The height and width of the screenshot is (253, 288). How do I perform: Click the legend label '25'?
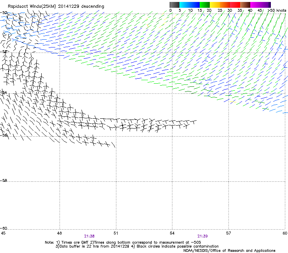[220, 11]
